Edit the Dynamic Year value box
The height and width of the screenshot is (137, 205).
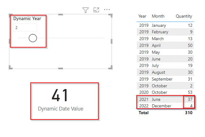point(25,27)
